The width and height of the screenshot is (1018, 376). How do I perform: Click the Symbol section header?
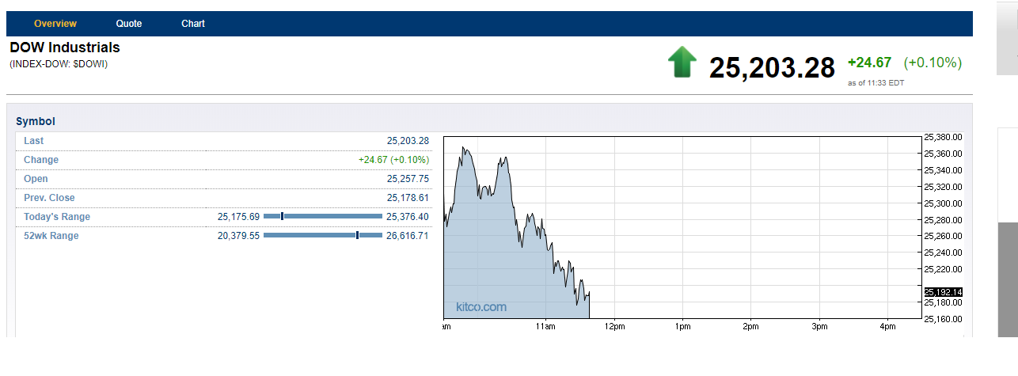(x=36, y=121)
